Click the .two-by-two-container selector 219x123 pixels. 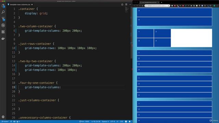click(36, 61)
